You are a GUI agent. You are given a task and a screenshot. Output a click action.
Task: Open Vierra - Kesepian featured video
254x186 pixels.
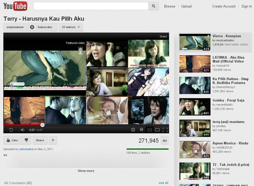click(x=227, y=36)
